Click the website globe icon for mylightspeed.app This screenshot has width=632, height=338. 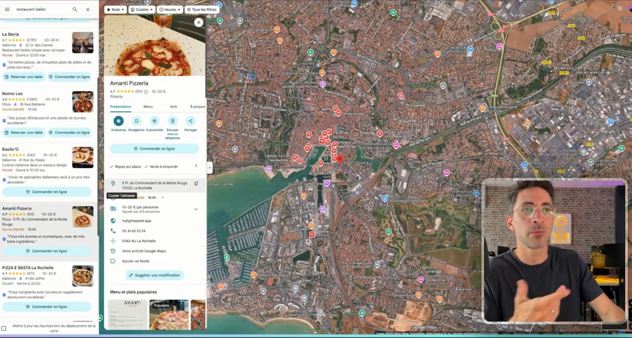[113, 221]
